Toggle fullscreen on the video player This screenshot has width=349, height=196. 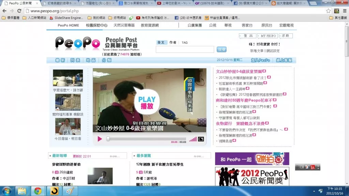(201, 139)
